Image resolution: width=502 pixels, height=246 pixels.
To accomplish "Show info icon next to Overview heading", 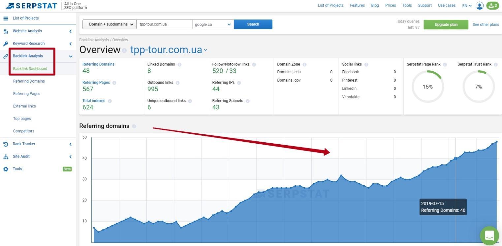I will pyautogui.click(x=124, y=51).
